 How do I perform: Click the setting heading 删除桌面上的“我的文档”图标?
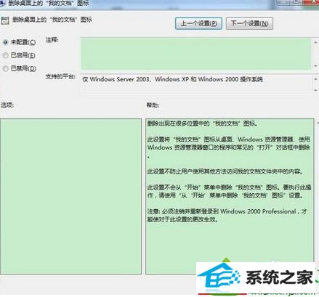point(52,20)
